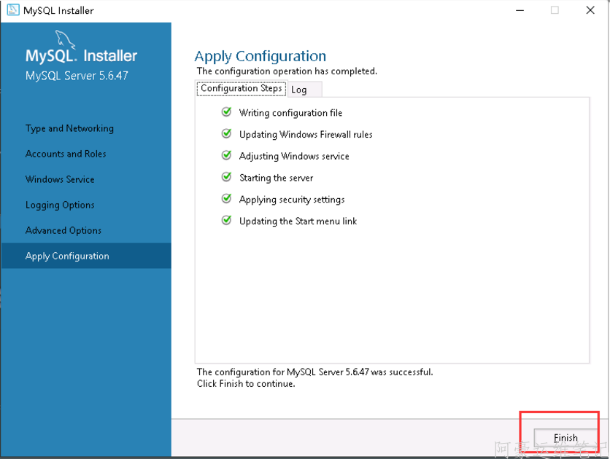
Task: Go to Windows Service sidebar step
Action: [x=60, y=179]
